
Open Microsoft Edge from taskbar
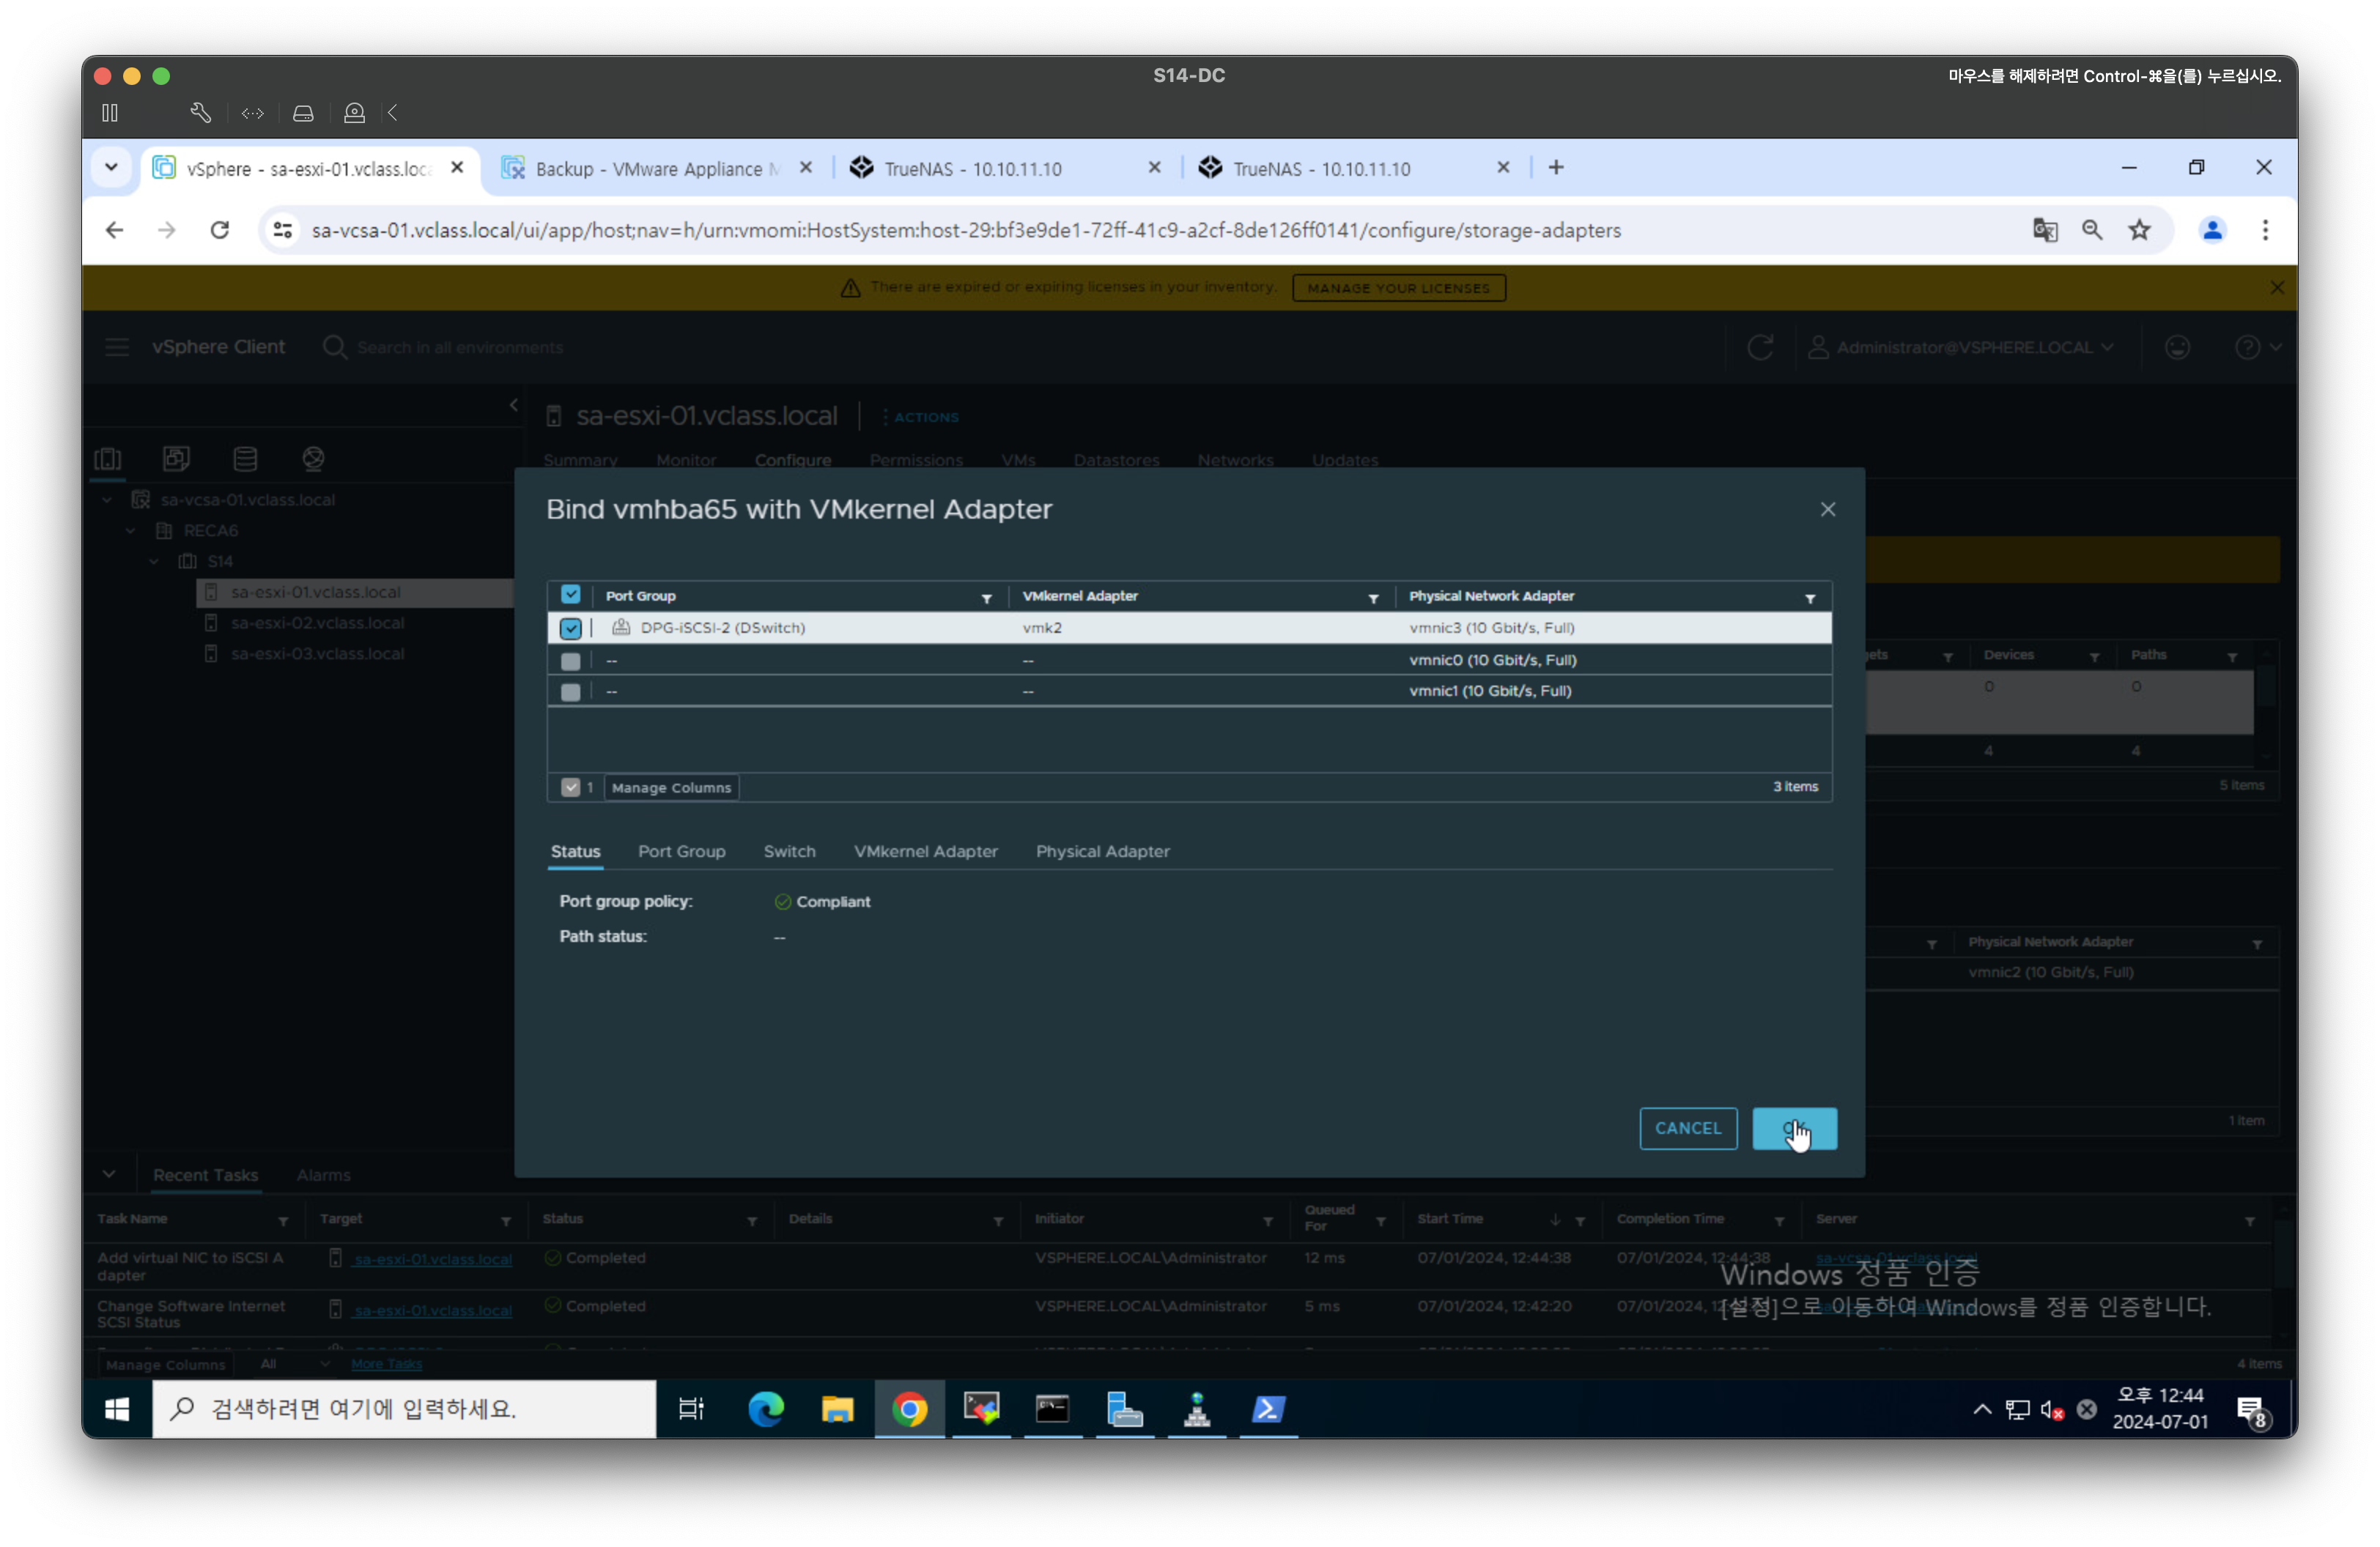point(766,1409)
